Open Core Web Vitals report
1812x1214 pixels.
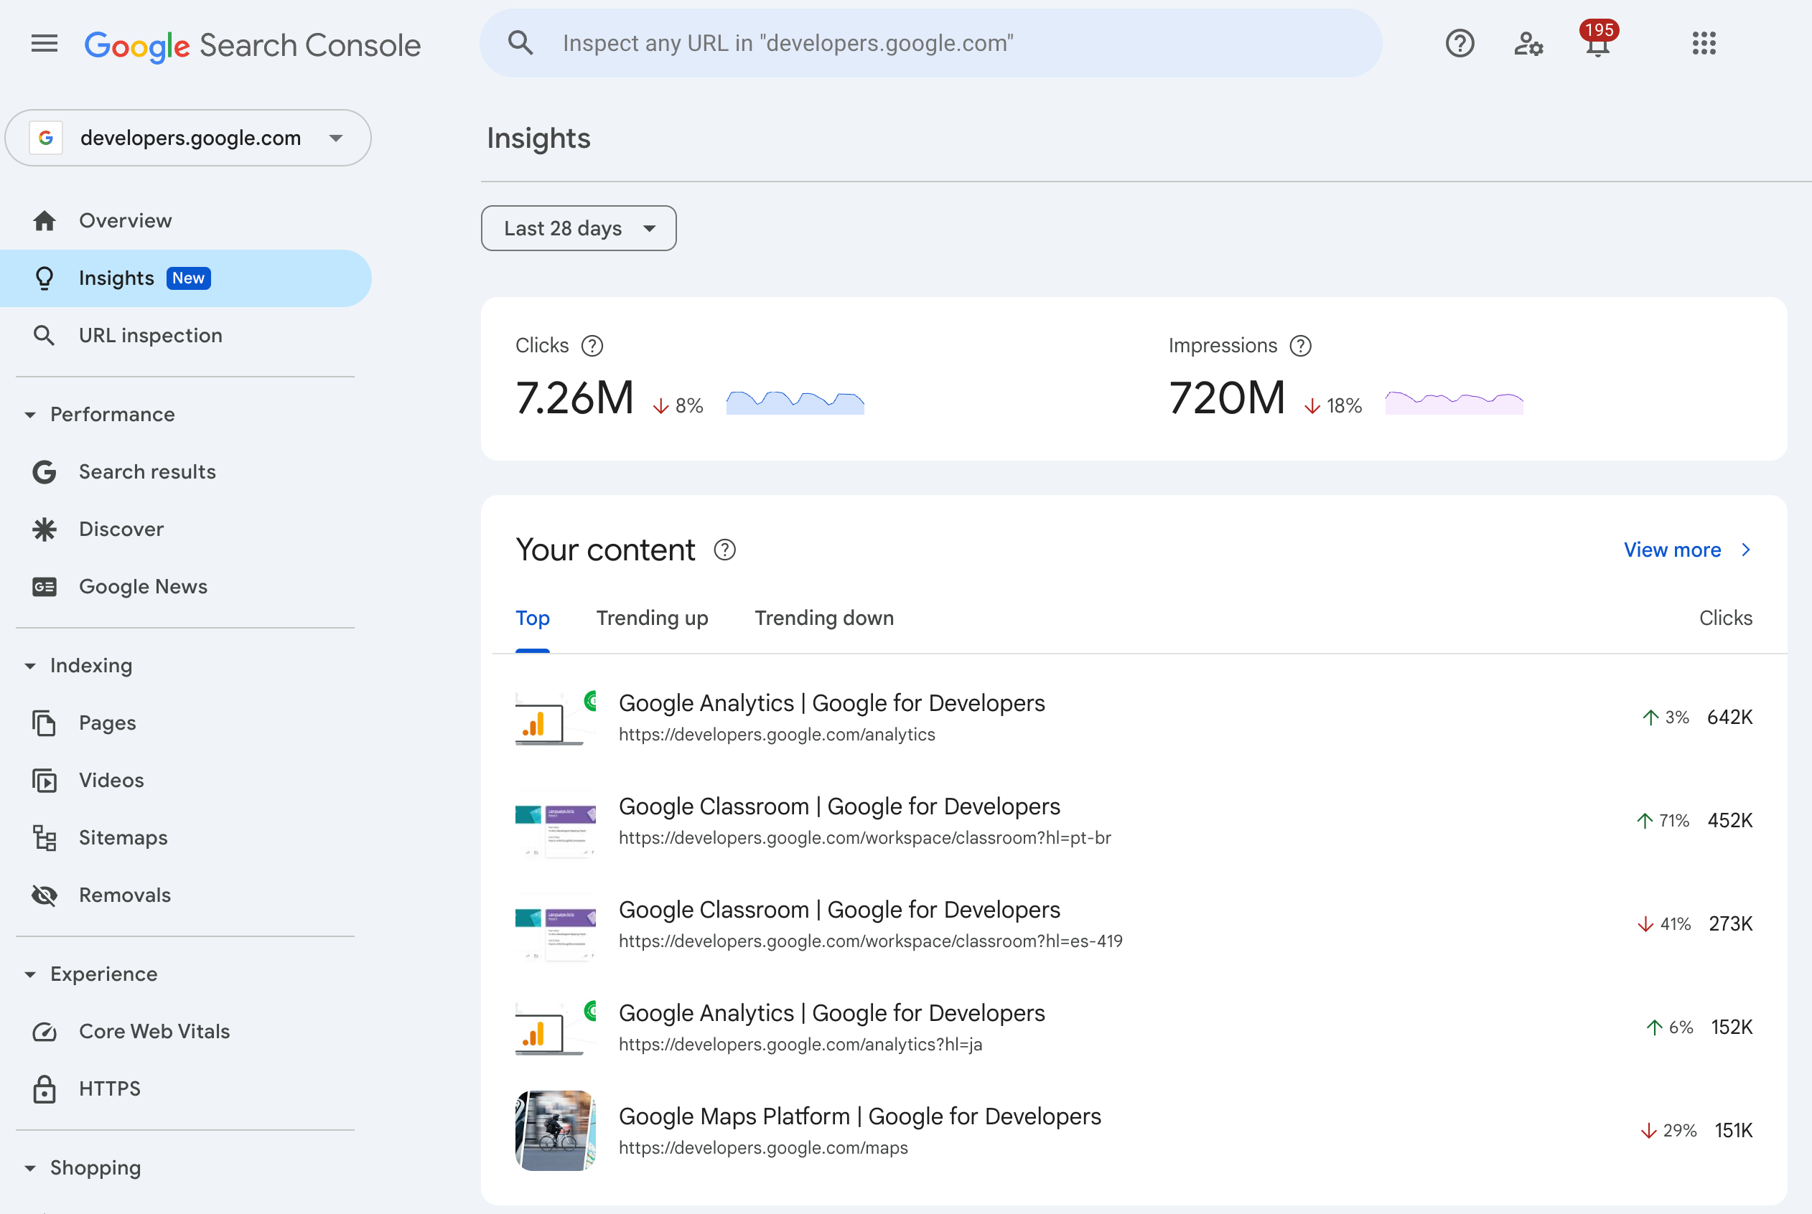click(186, 1031)
